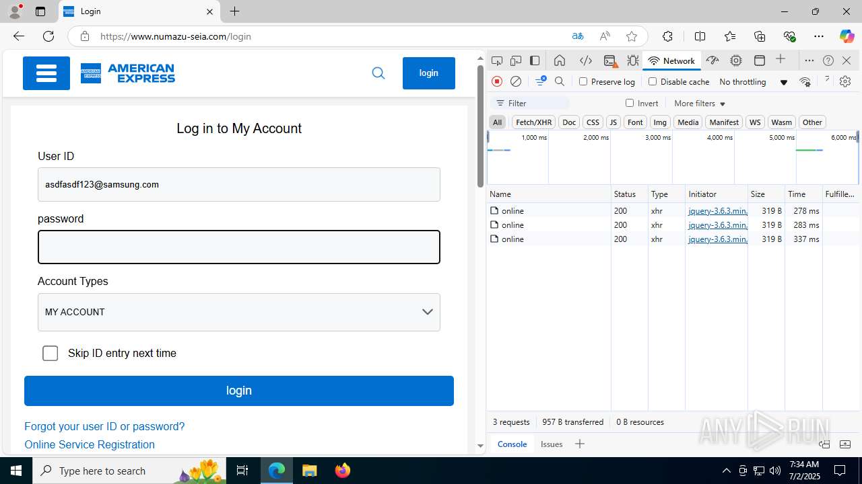
Task: Clear the network log
Action: (x=516, y=81)
